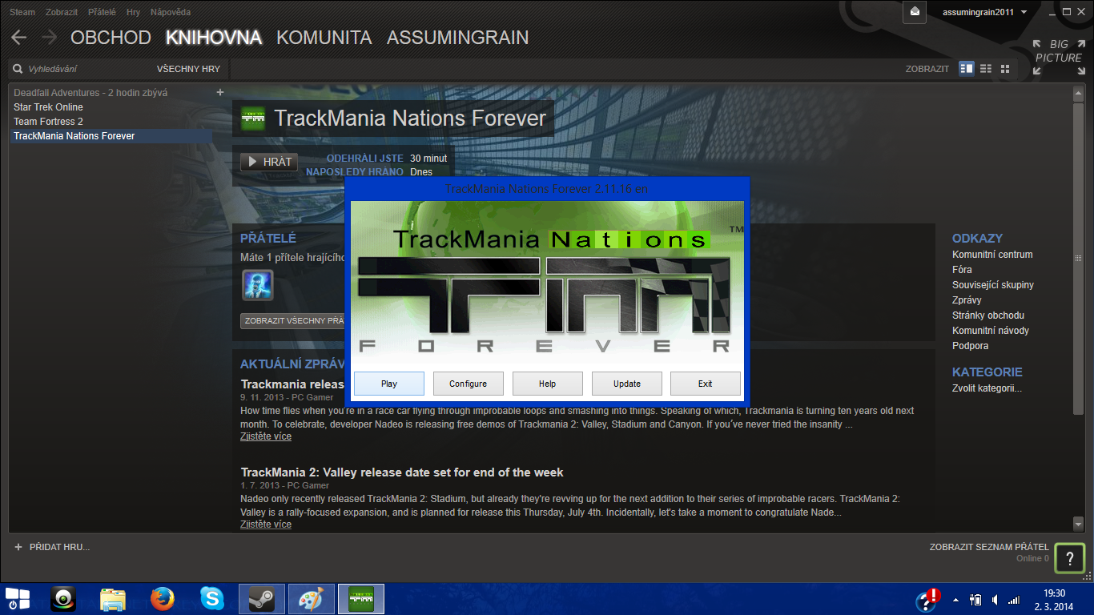This screenshot has height=615, width=1094.
Task: Show hidden tray icons with the up arrow
Action: click(x=955, y=599)
